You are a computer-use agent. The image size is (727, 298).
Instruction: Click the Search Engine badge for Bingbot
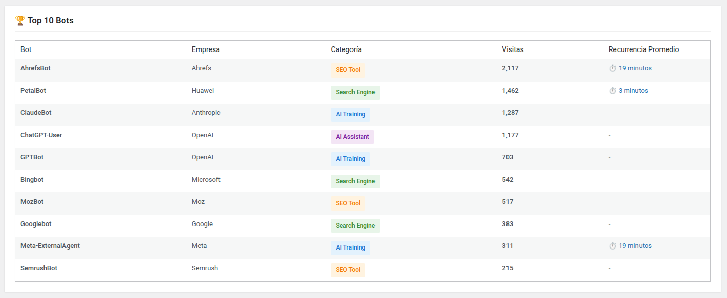pyautogui.click(x=355, y=181)
